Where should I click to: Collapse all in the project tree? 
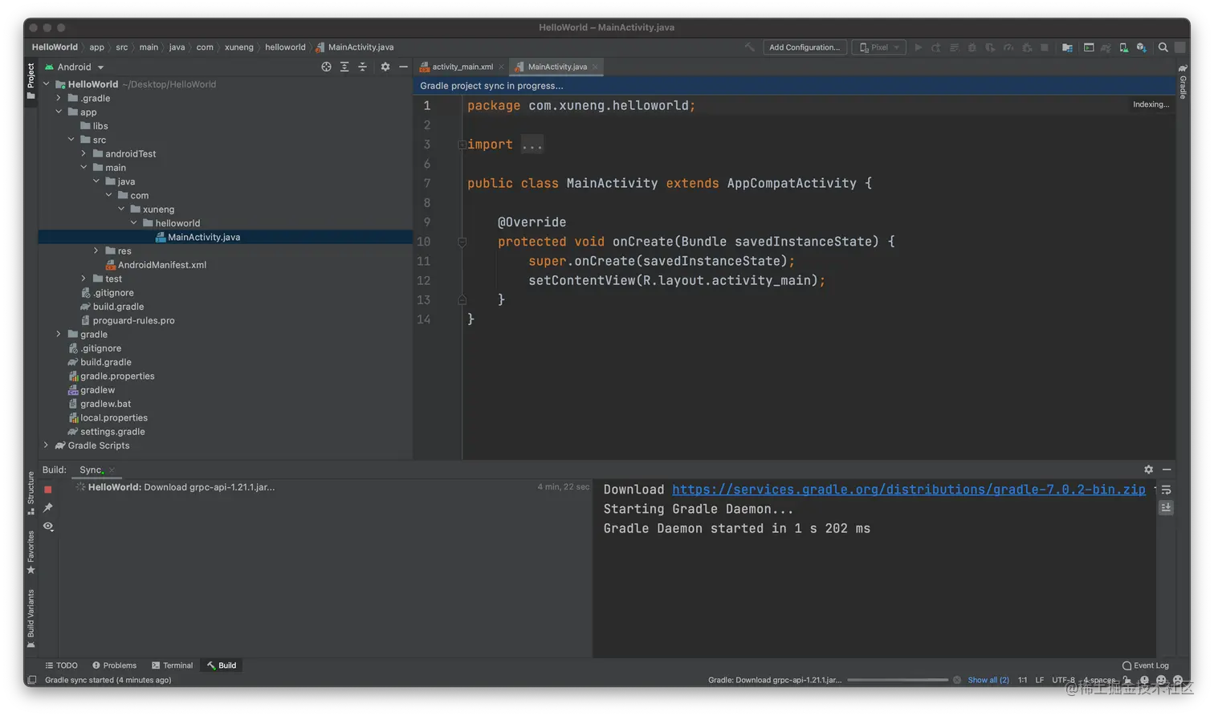[362, 67]
